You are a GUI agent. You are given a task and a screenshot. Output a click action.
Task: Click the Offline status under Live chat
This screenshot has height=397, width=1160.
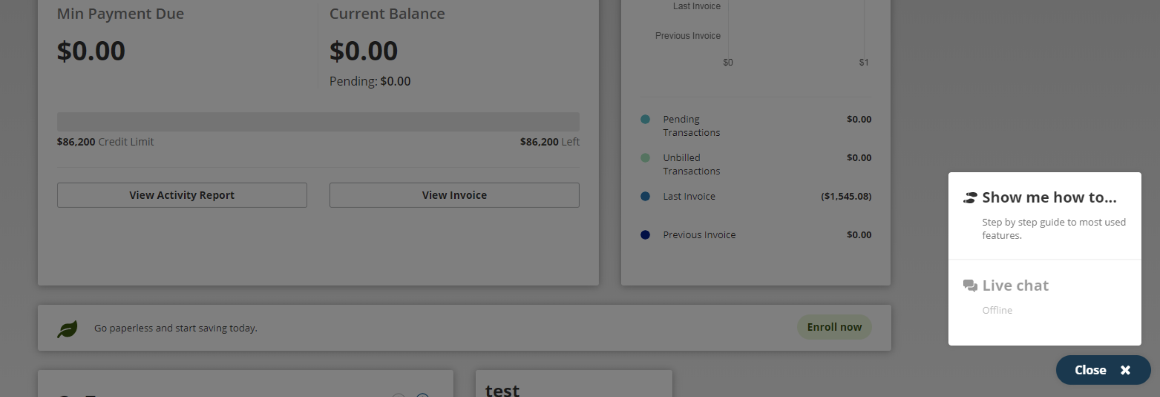[997, 310]
